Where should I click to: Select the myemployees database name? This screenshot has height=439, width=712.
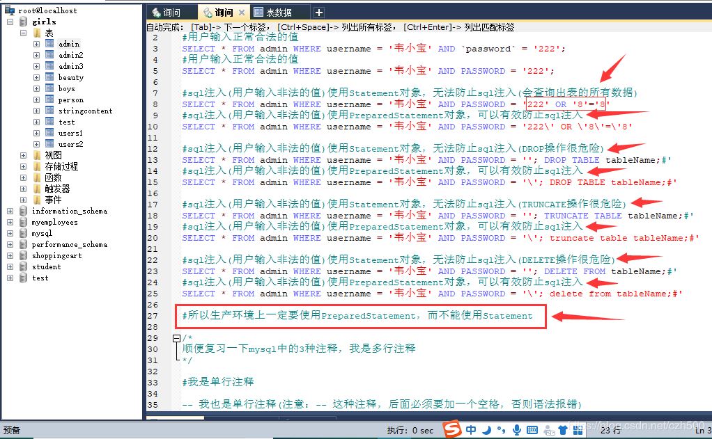[x=54, y=222]
